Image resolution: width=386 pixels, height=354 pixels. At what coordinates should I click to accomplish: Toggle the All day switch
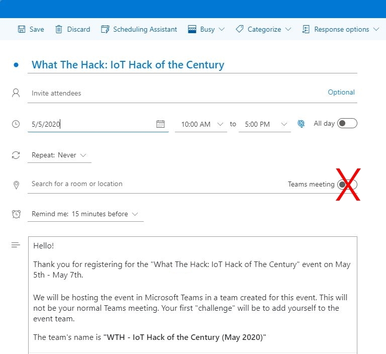point(347,123)
